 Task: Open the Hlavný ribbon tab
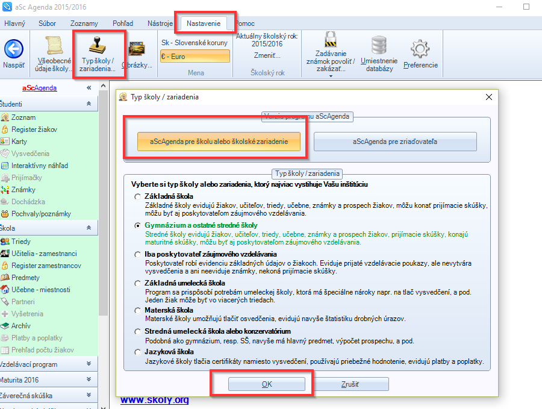[14, 23]
